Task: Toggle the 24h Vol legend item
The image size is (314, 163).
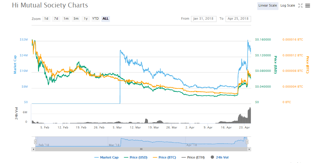Action: [x=220, y=157]
